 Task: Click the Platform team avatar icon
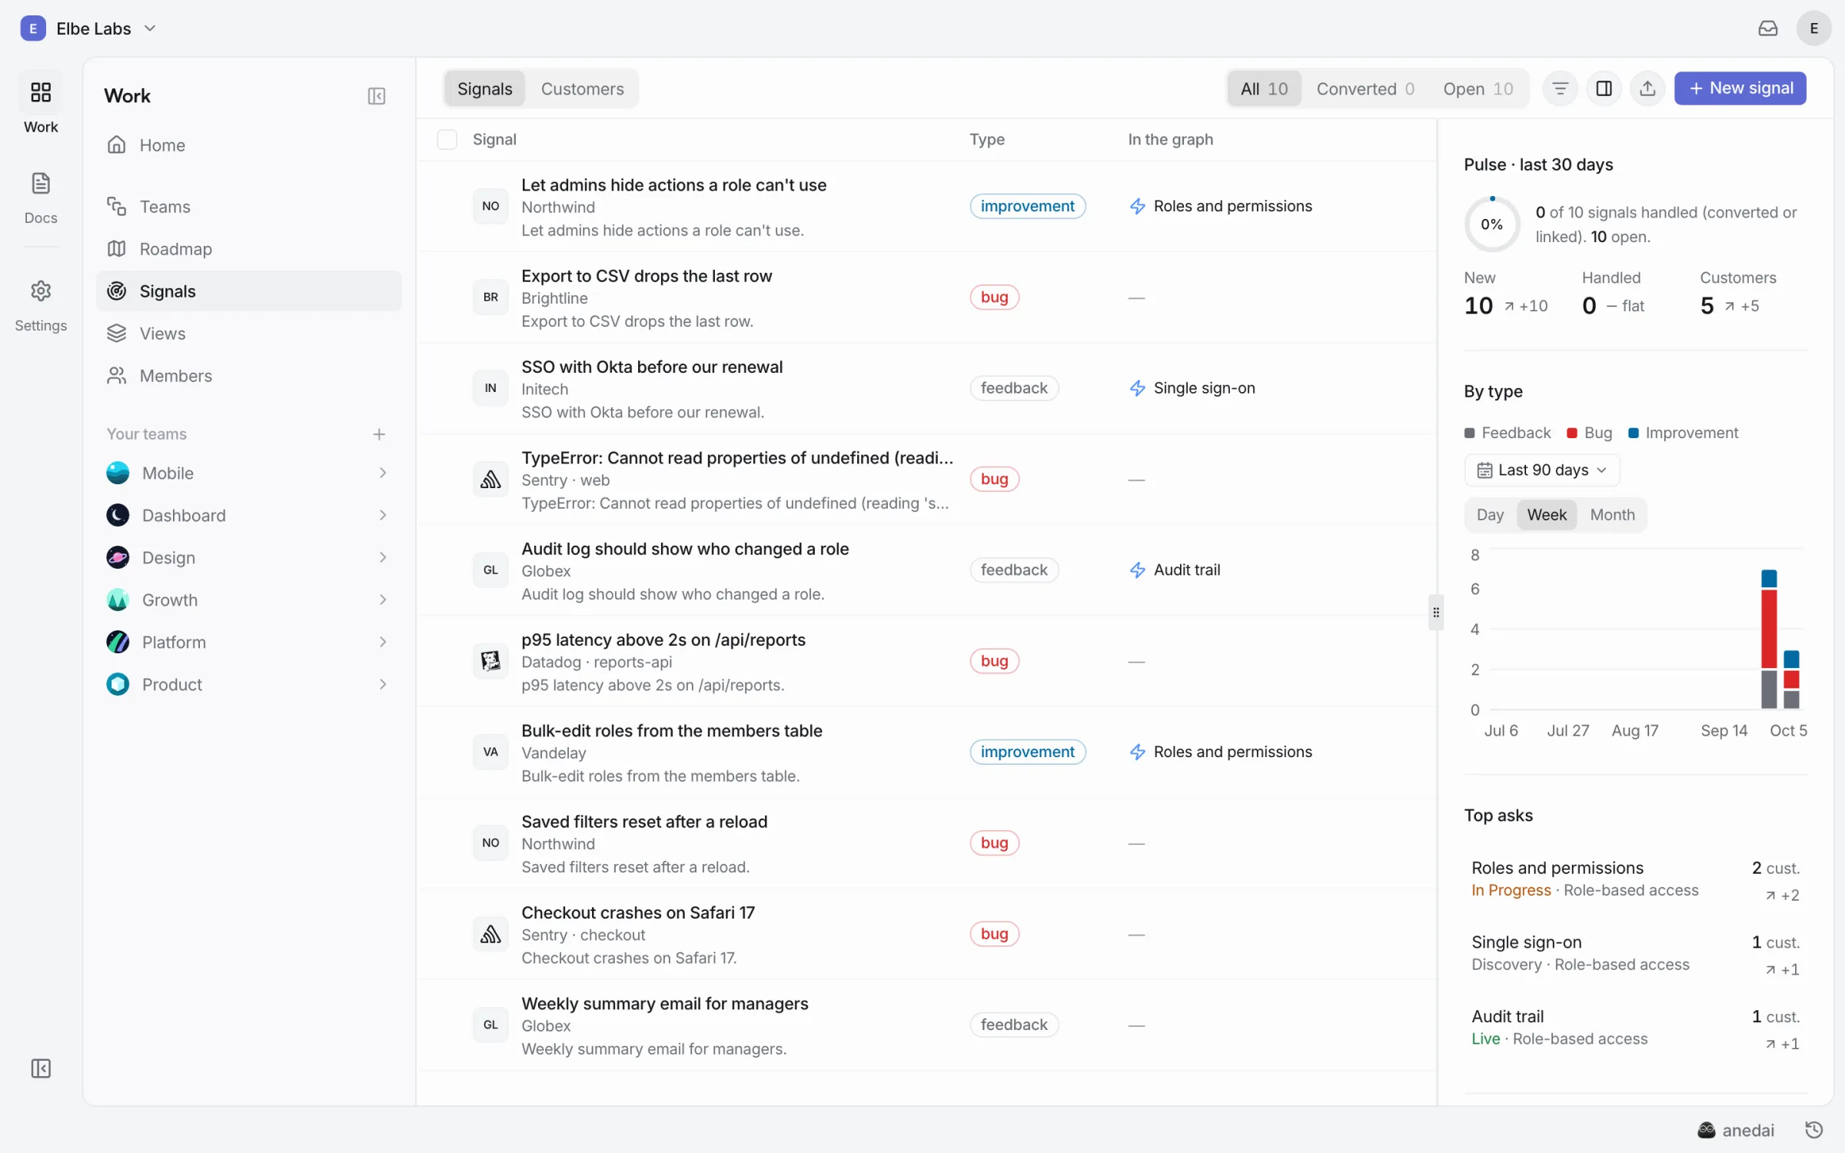[118, 642]
